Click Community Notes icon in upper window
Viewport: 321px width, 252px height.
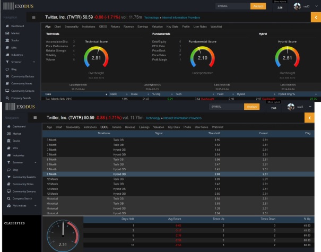[x=7, y=83]
